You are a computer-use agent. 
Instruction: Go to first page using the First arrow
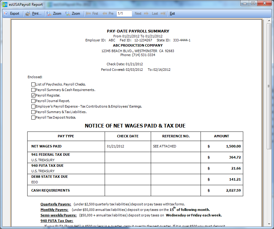click(x=88, y=13)
